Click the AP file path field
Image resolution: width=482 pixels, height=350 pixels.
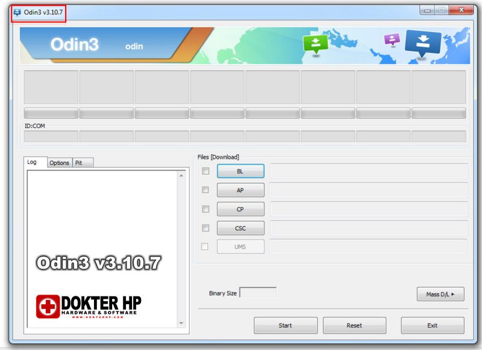coord(369,190)
